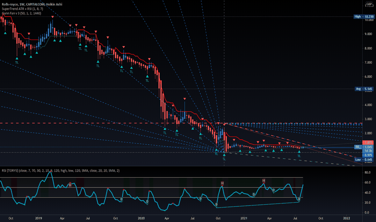
Task: Click the 4.000 price axis value
Action: click(368, 105)
